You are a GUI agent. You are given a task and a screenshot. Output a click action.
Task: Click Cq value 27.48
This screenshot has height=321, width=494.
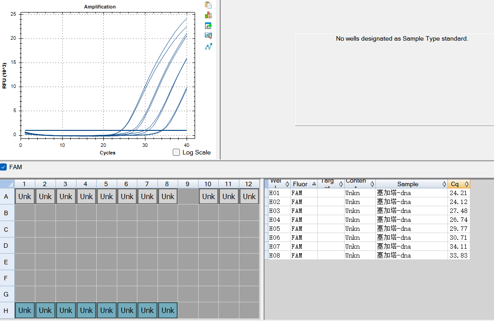[458, 211]
